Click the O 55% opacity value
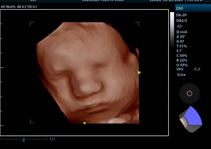The height and width of the screenshot is (149, 211). point(182,65)
